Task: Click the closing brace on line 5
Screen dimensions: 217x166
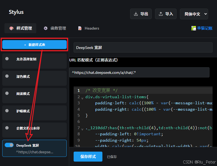Action: 87,115
